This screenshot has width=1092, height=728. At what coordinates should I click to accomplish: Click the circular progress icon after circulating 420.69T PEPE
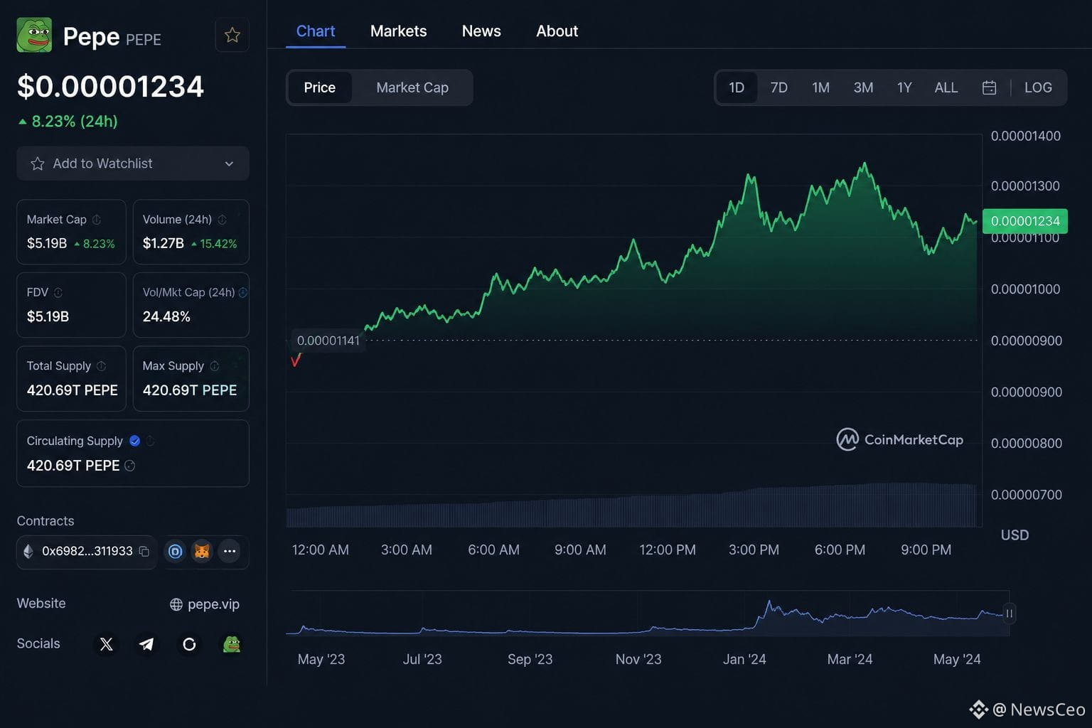[129, 466]
